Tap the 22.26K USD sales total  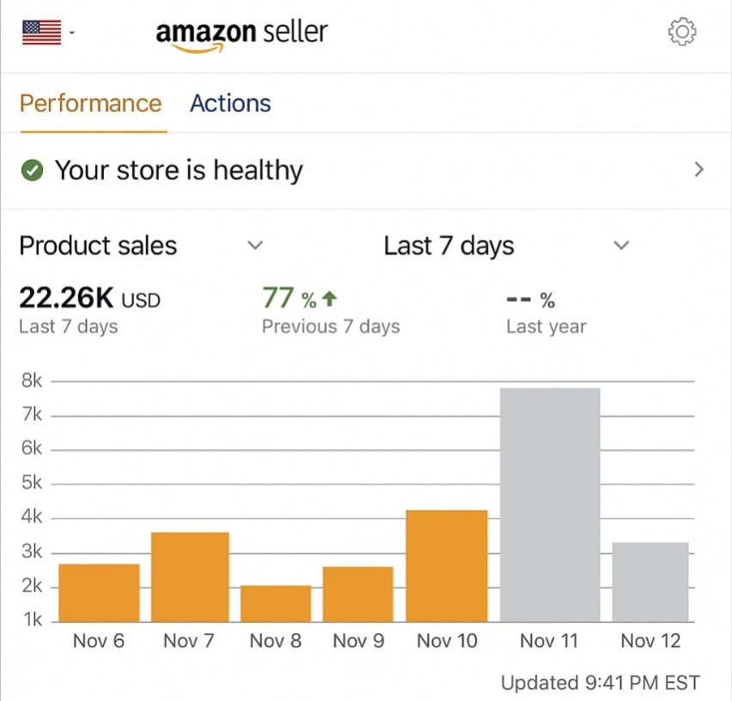(89, 299)
